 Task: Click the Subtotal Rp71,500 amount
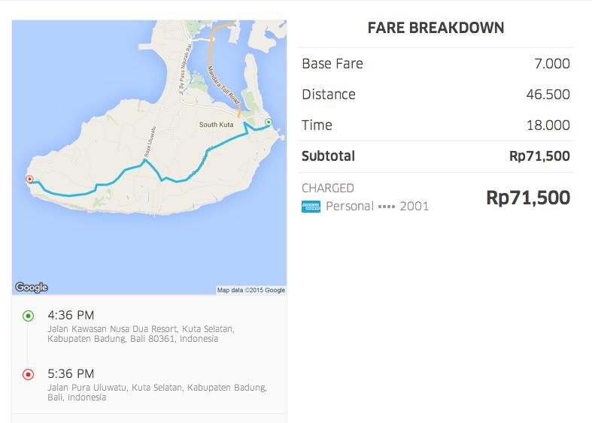click(x=539, y=156)
